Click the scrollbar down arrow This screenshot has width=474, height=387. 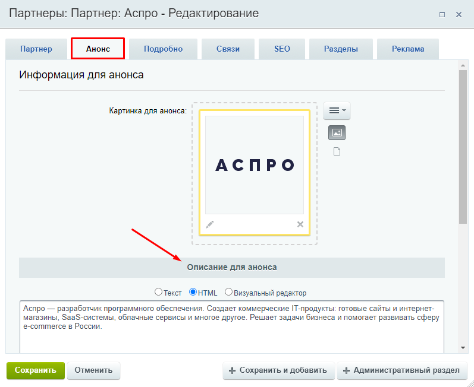[x=463, y=348]
